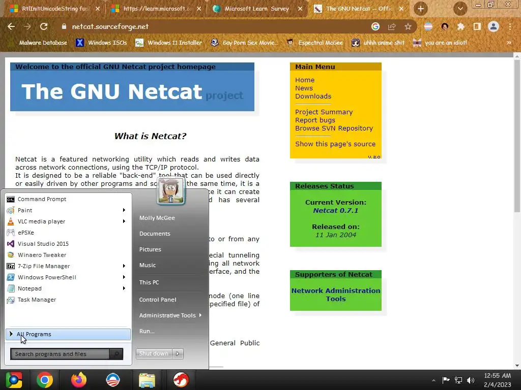521x390 pixels.
Task: Reload the Netcat page
Action: (44, 26)
